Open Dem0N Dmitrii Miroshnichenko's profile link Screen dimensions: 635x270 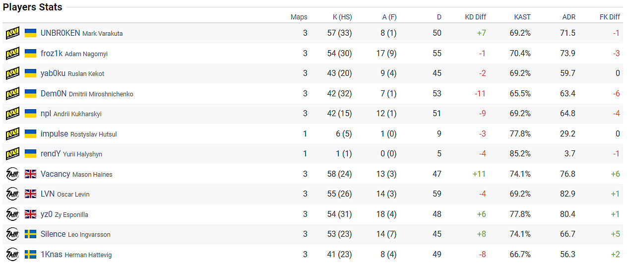click(87, 94)
